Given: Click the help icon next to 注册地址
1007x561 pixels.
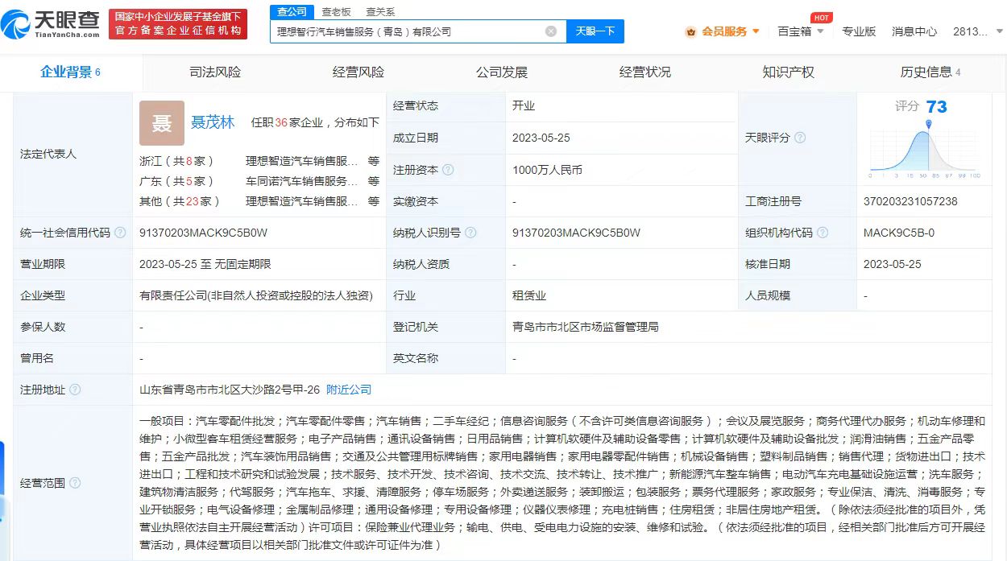Looking at the screenshot, I should (75, 390).
